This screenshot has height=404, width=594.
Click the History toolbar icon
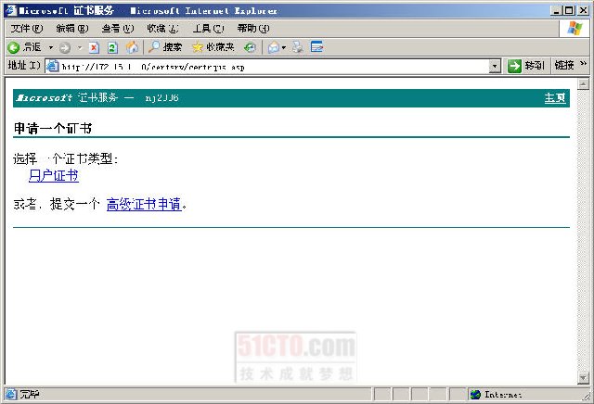click(x=251, y=47)
